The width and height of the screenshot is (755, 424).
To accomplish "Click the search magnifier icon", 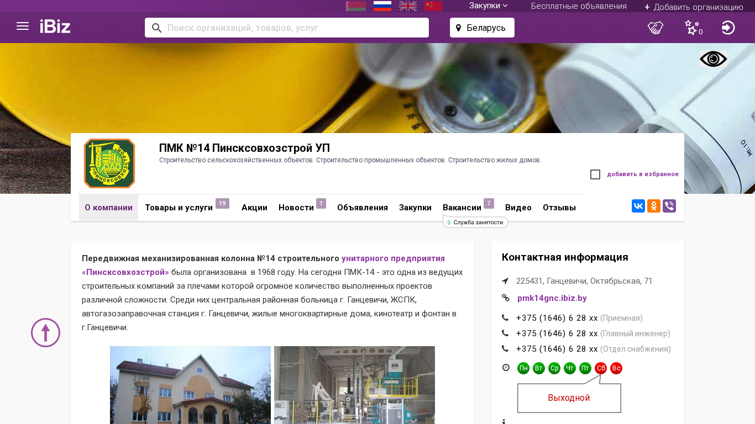I will [156, 28].
